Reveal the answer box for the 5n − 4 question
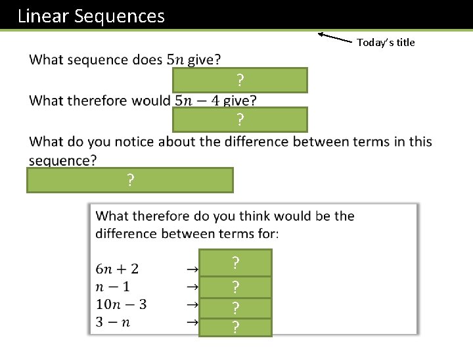The width and height of the screenshot is (473, 355). [x=240, y=120]
